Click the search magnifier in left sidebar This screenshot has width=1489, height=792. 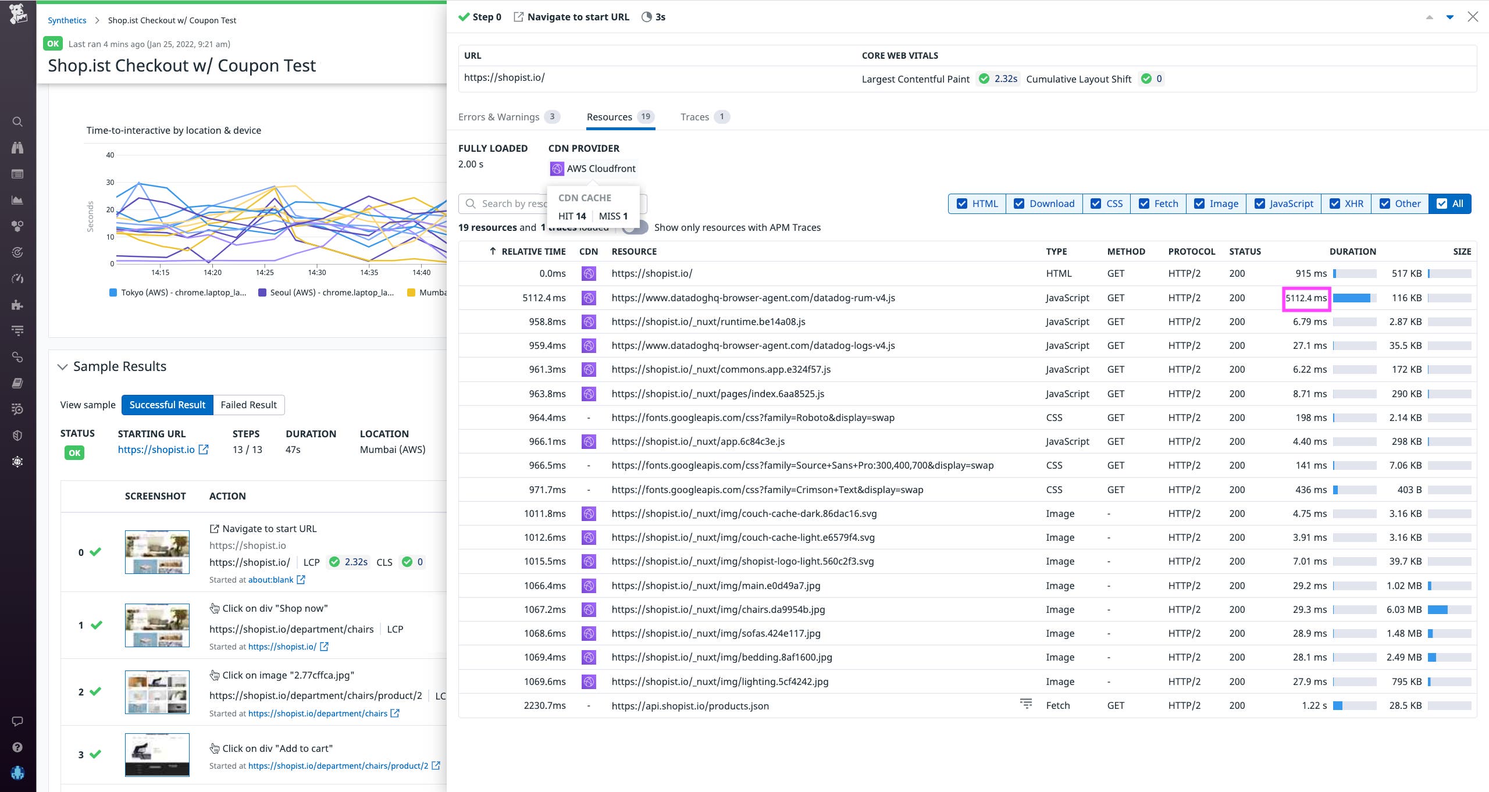click(17, 122)
